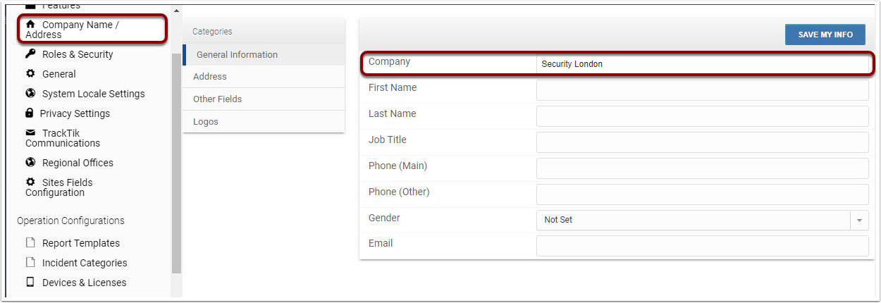Click the globe icon for System Locale Settings
881x303 pixels.
pos(30,93)
